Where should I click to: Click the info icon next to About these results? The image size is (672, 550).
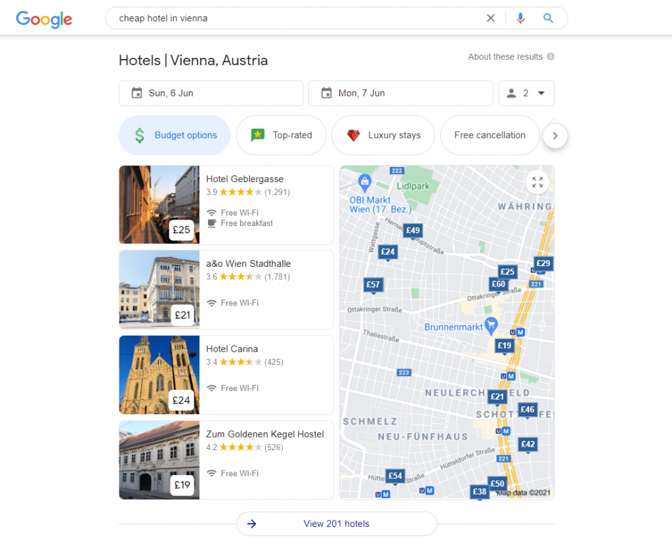tap(549, 57)
